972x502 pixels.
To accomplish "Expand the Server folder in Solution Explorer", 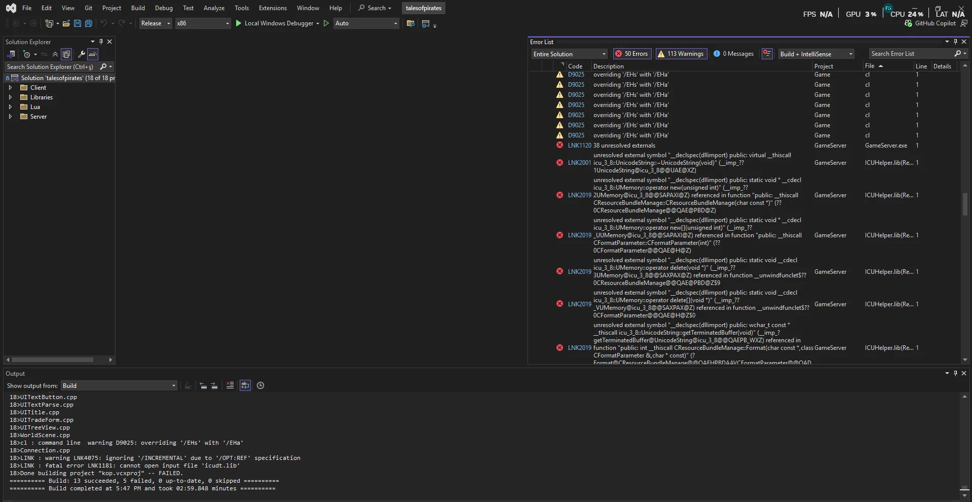I will pyautogui.click(x=10, y=117).
